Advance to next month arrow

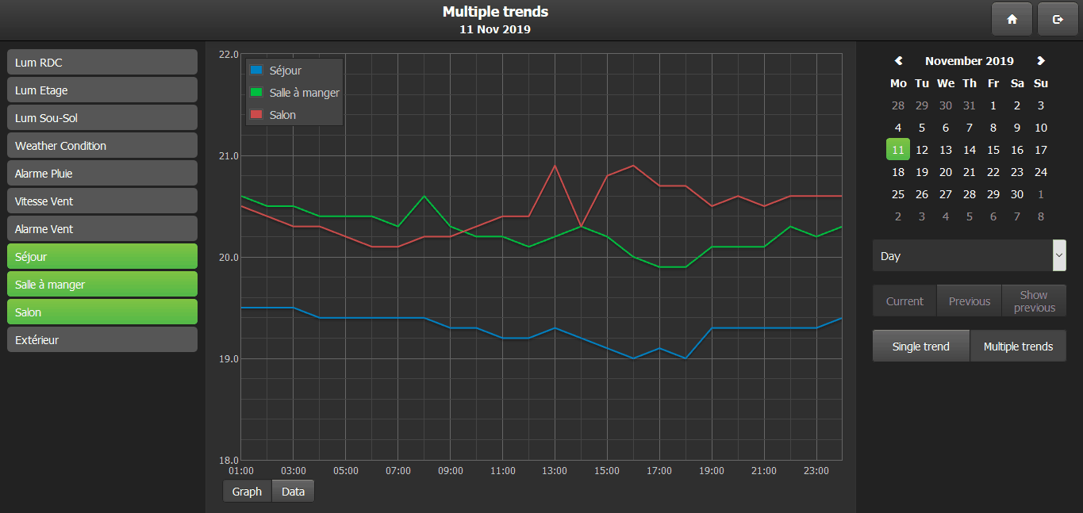click(x=1041, y=61)
